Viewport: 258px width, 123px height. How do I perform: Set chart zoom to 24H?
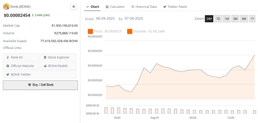(209, 19)
